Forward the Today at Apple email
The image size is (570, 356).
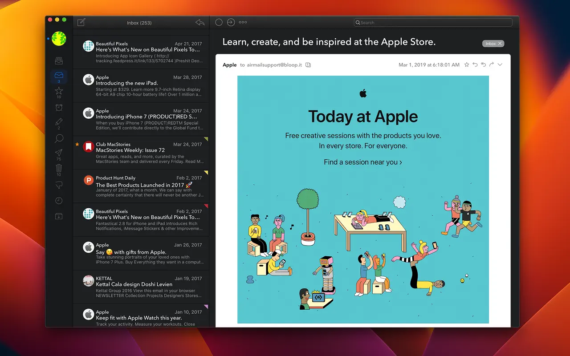[x=491, y=65]
